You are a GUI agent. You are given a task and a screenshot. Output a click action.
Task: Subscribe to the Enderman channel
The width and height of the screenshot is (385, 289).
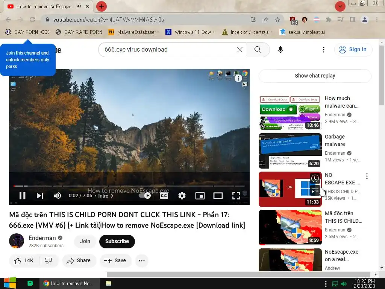click(x=117, y=241)
